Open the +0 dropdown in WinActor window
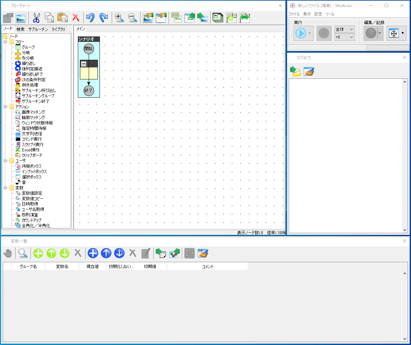Image resolution: width=411 pixels, height=345 pixels. (x=345, y=37)
